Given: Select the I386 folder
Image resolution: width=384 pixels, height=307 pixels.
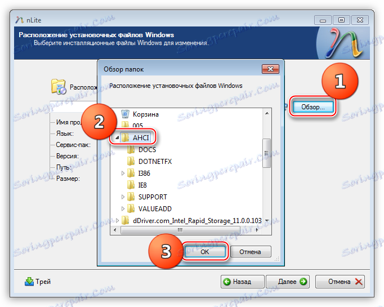Looking at the screenshot, I should click(144, 173).
